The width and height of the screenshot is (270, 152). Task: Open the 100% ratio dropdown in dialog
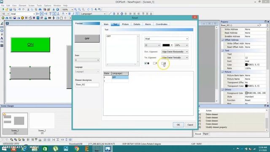[x=181, y=45]
